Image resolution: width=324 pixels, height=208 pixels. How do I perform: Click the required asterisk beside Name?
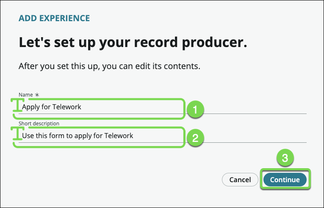click(36, 94)
